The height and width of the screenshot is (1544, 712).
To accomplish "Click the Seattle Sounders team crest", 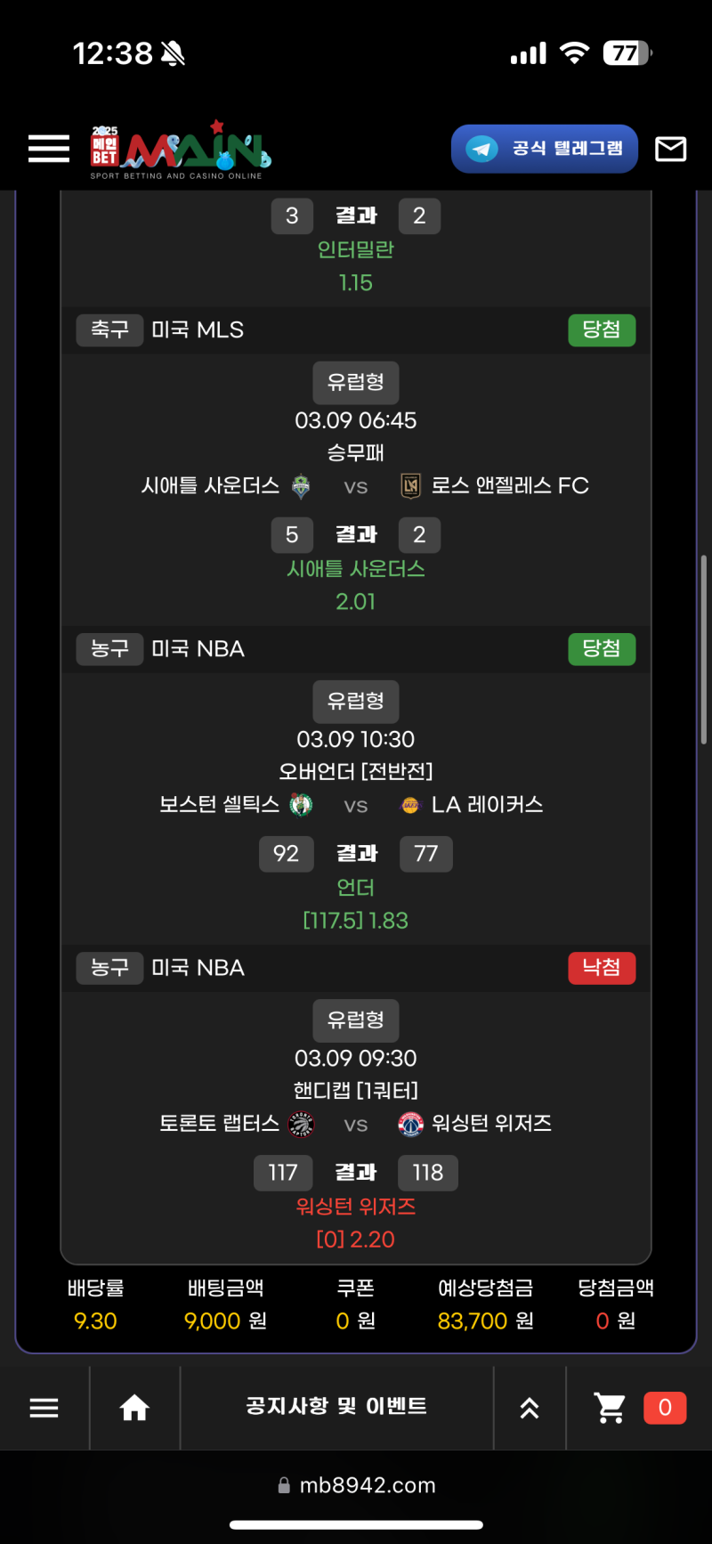I will pyautogui.click(x=301, y=486).
